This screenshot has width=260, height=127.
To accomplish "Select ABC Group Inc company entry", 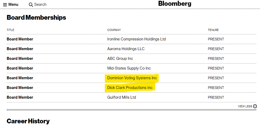I will point(120,59).
